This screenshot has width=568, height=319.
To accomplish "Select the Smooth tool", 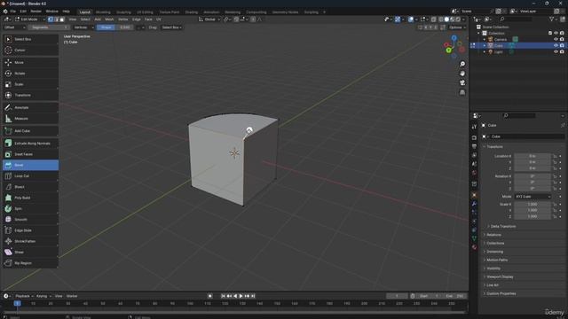I will (x=30, y=219).
